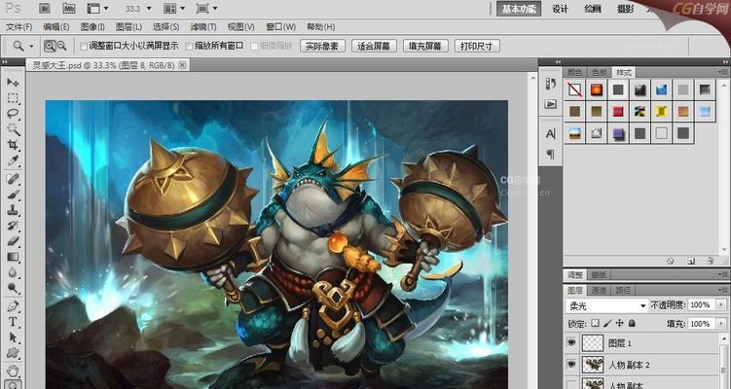The image size is (731, 389).
Task: Select the Hand tool
Action: pyautogui.click(x=13, y=371)
